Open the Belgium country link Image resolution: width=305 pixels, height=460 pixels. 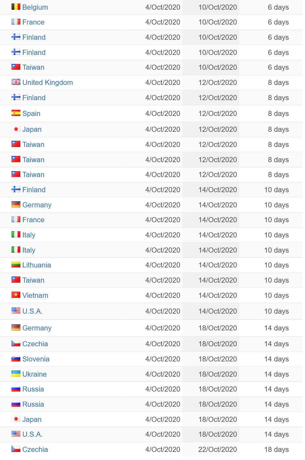pyautogui.click(x=35, y=7)
